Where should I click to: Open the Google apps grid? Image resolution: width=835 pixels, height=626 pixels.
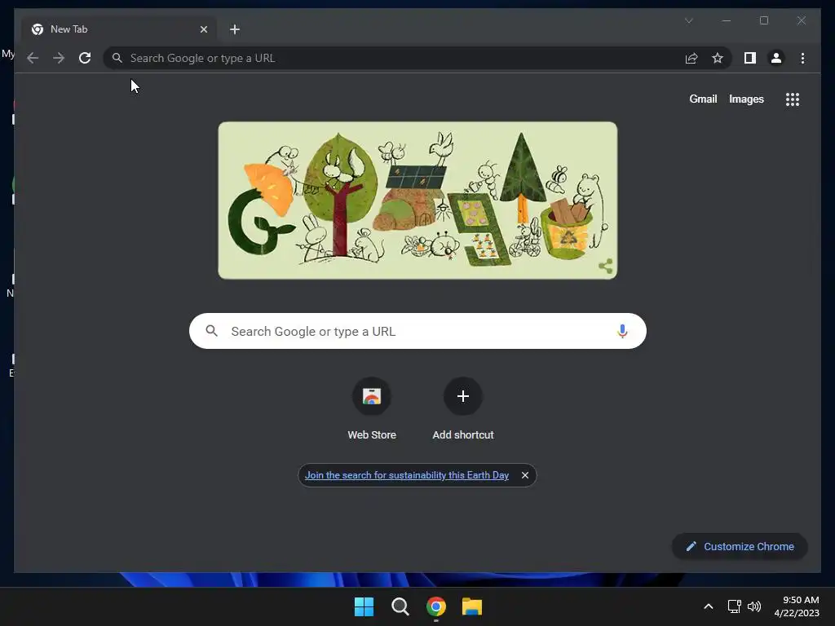click(793, 99)
